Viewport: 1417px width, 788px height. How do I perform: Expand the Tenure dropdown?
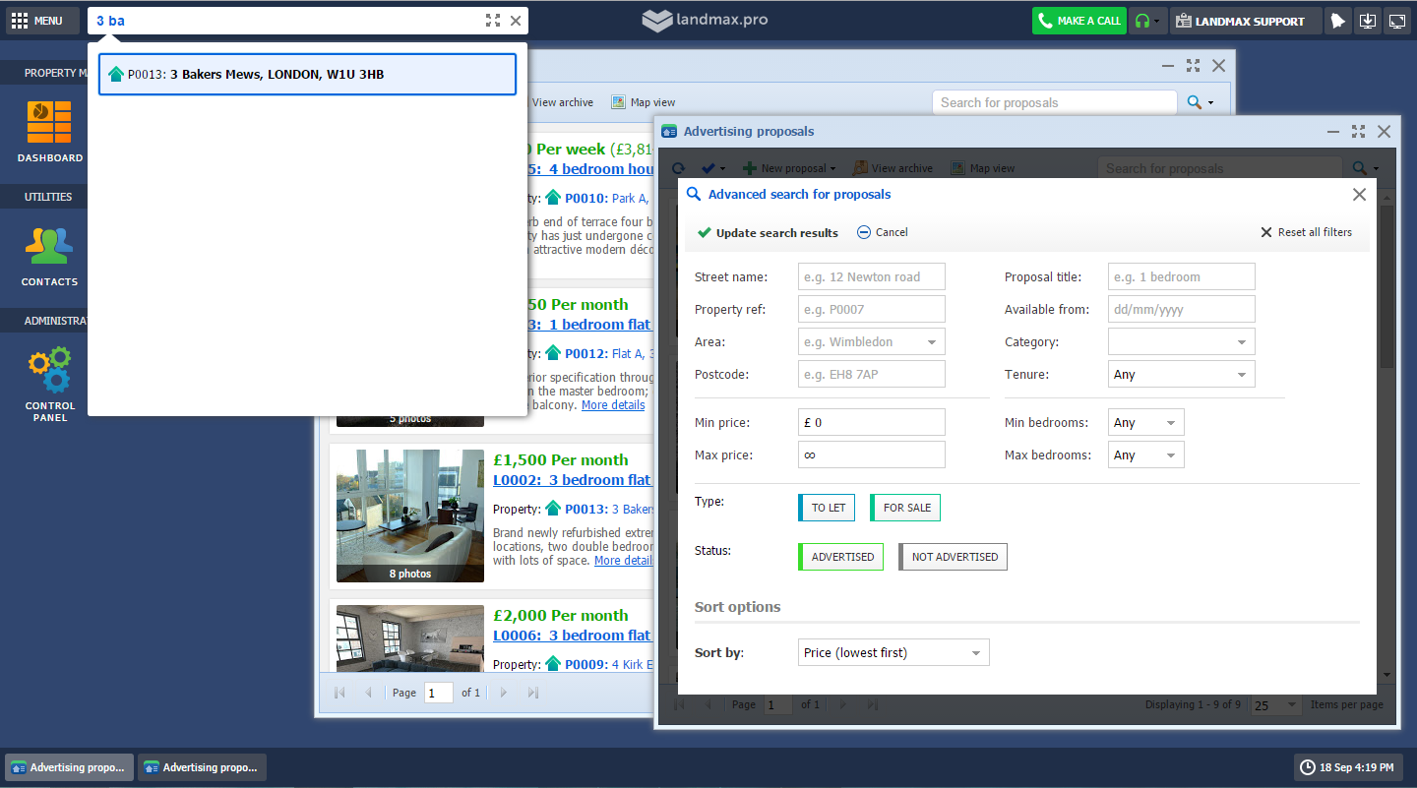point(1181,375)
